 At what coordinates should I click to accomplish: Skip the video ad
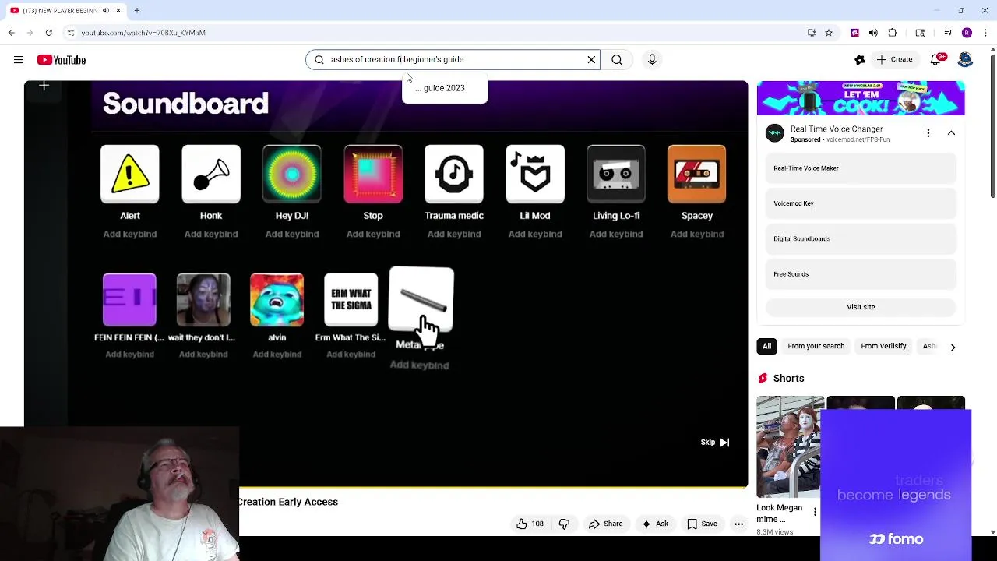[714, 443]
